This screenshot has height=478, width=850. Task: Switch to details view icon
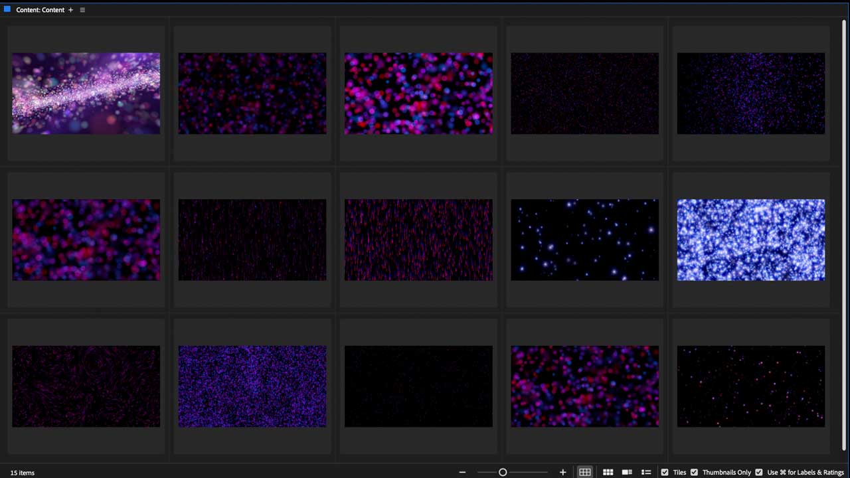626,472
